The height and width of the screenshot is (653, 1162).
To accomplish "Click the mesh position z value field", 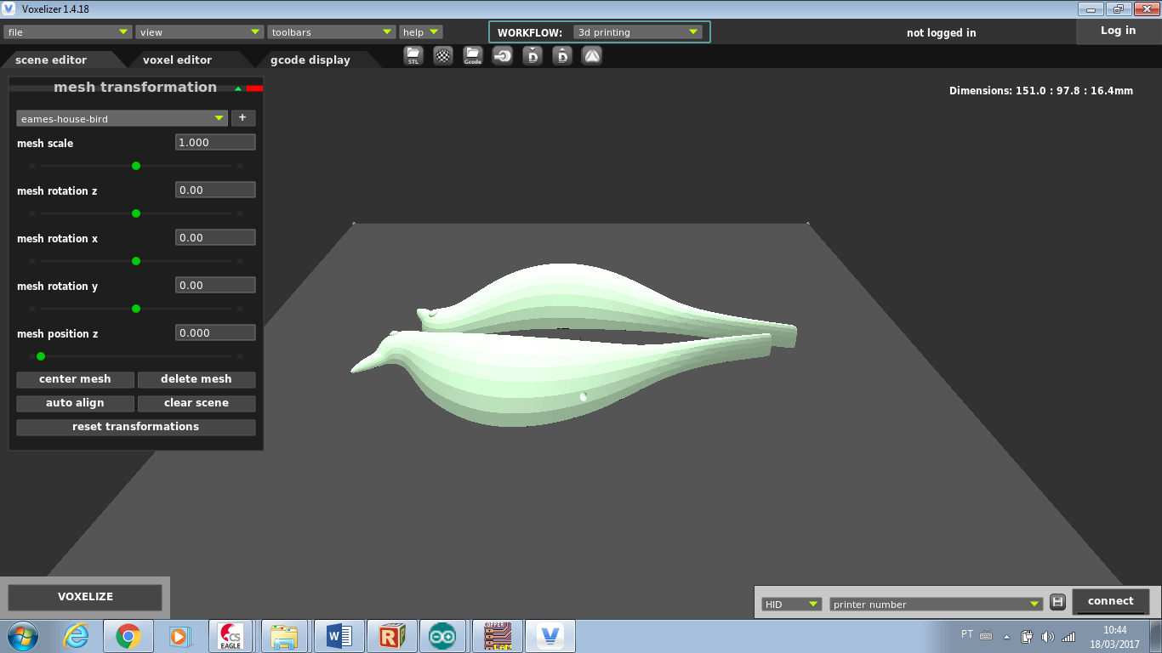I will coord(215,333).
